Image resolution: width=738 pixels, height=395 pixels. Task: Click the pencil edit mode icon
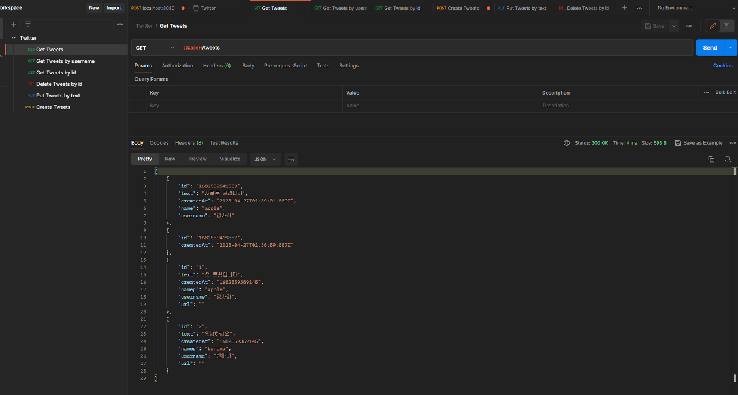click(713, 26)
